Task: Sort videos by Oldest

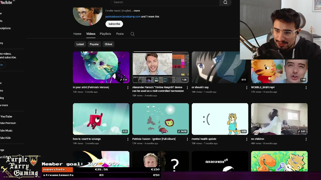Action: 108,44
